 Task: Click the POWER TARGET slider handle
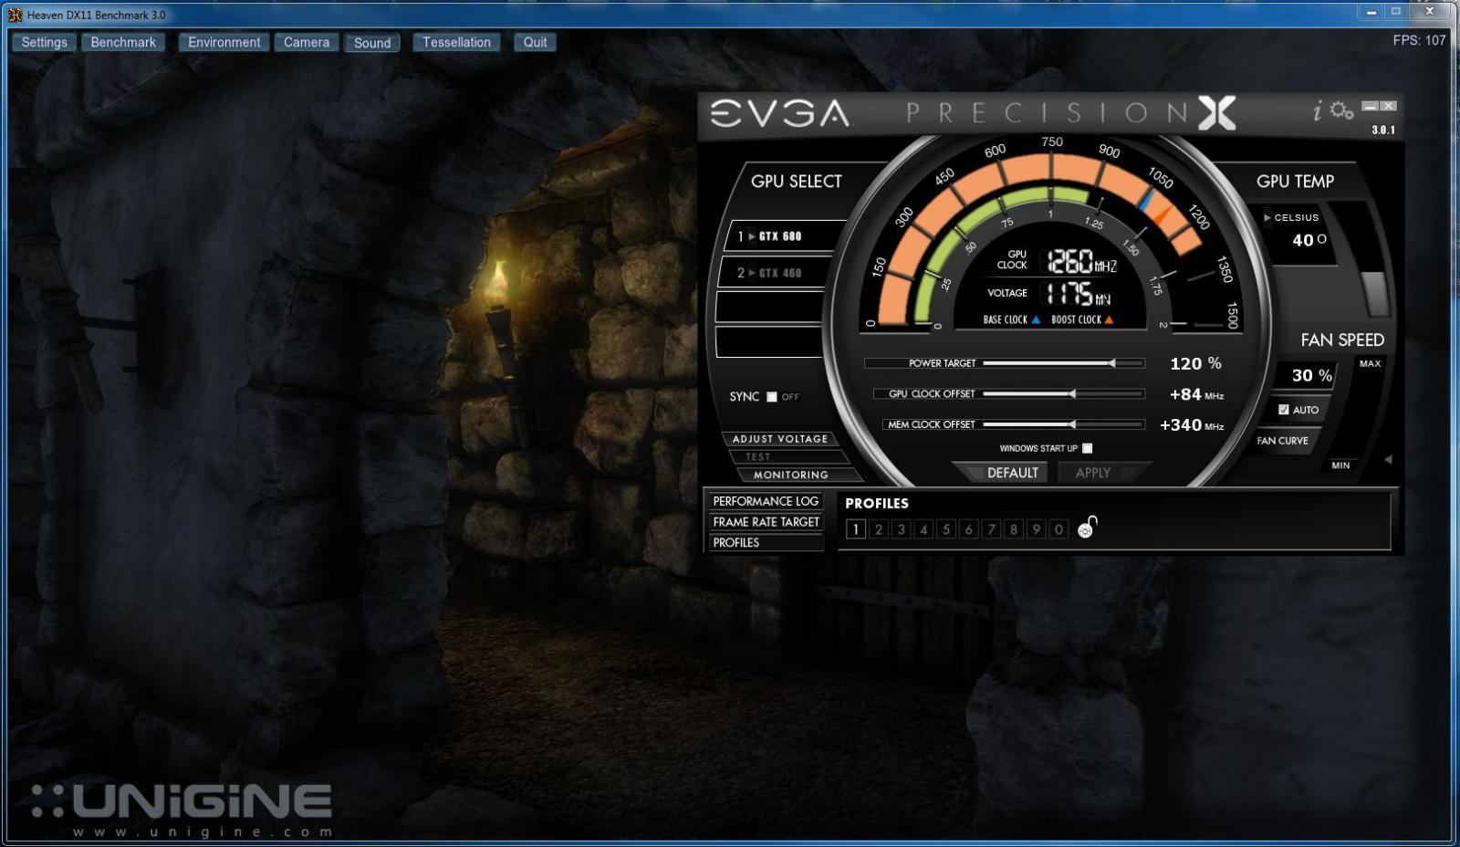click(x=1111, y=363)
